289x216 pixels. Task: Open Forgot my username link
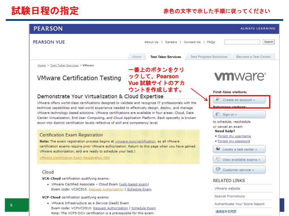pos(234,136)
